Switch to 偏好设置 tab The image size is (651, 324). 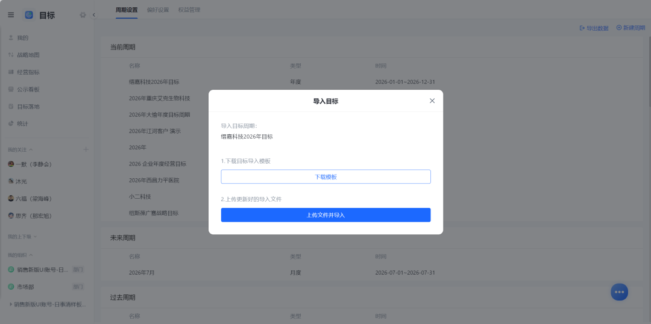click(158, 10)
